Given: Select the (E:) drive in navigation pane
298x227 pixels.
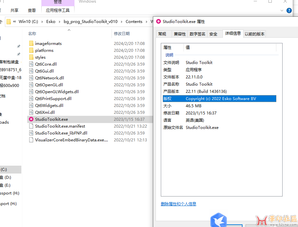Looking at the screenshot, I should tap(11, 185).
